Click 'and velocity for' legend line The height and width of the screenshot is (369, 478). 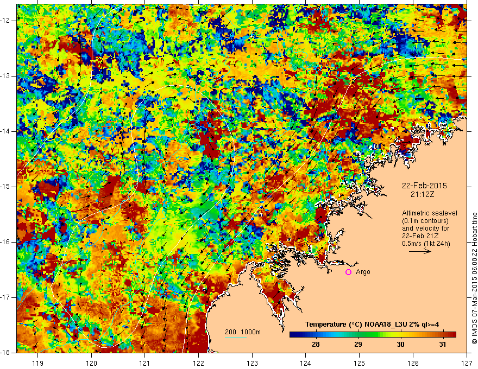coord(425,228)
